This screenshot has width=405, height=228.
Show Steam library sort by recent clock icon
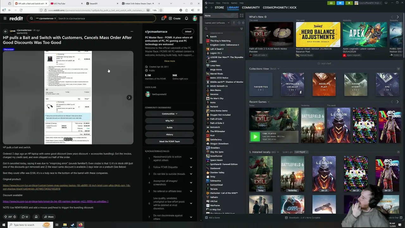coord(239,23)
